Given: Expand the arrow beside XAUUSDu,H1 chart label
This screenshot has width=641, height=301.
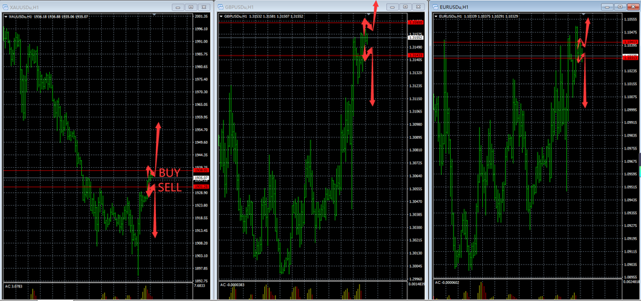Looking at the screenshot, I should click(x=4, y=15).
